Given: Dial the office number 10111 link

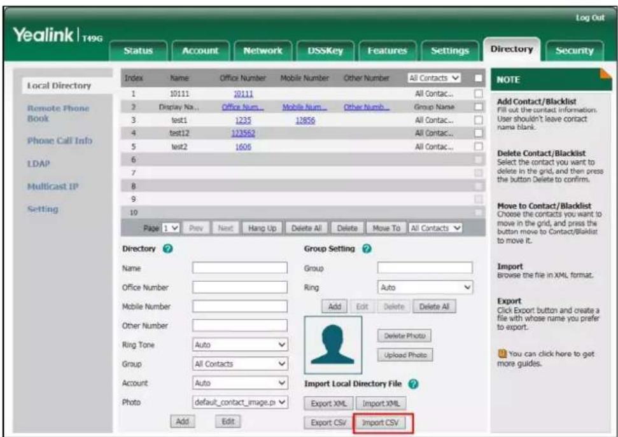Looking at the screenshot, I should [243, 94].
